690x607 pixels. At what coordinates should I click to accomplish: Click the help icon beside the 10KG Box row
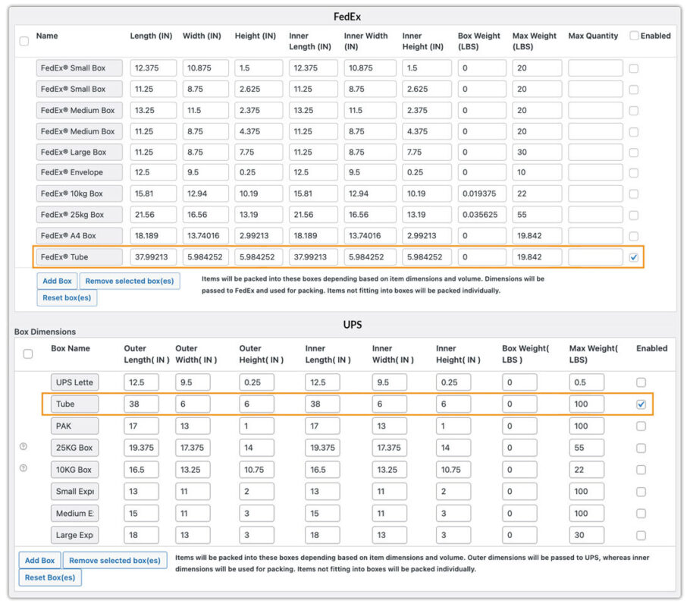tap(24, 468)
